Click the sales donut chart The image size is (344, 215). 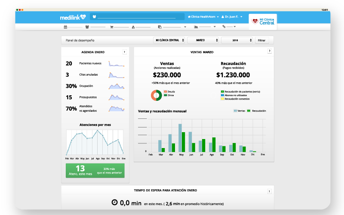(157, 95)
